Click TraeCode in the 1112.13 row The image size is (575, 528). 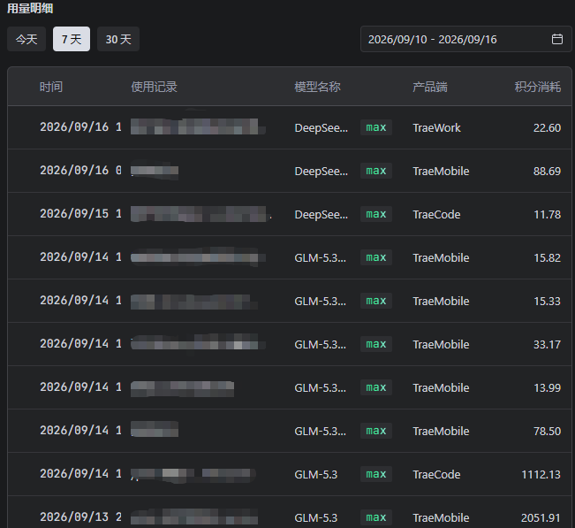click(x=436, y=474)
